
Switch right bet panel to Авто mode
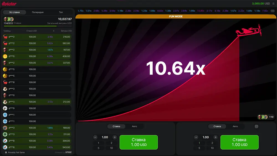coord(235,126)
